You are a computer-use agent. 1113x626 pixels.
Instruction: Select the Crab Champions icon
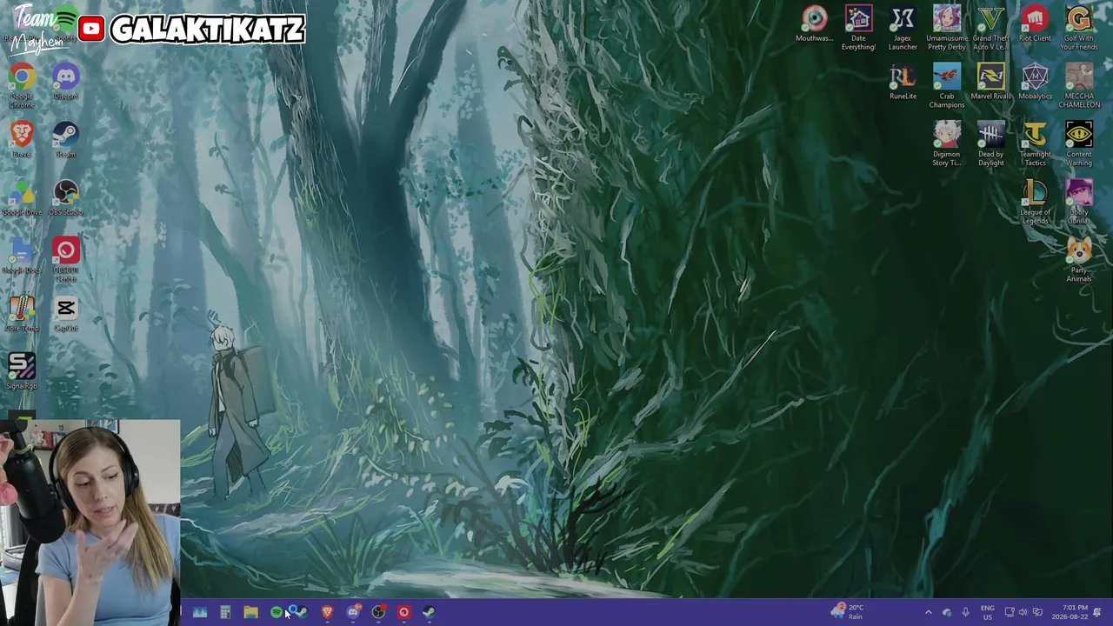tap(947, 87)
